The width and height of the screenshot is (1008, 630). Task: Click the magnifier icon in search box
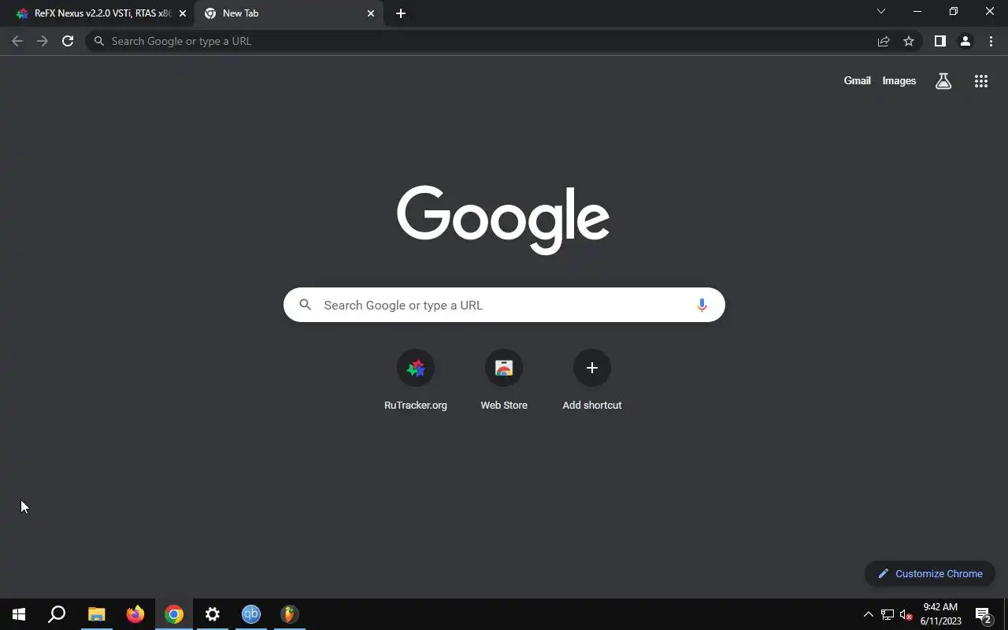[306, 305]
